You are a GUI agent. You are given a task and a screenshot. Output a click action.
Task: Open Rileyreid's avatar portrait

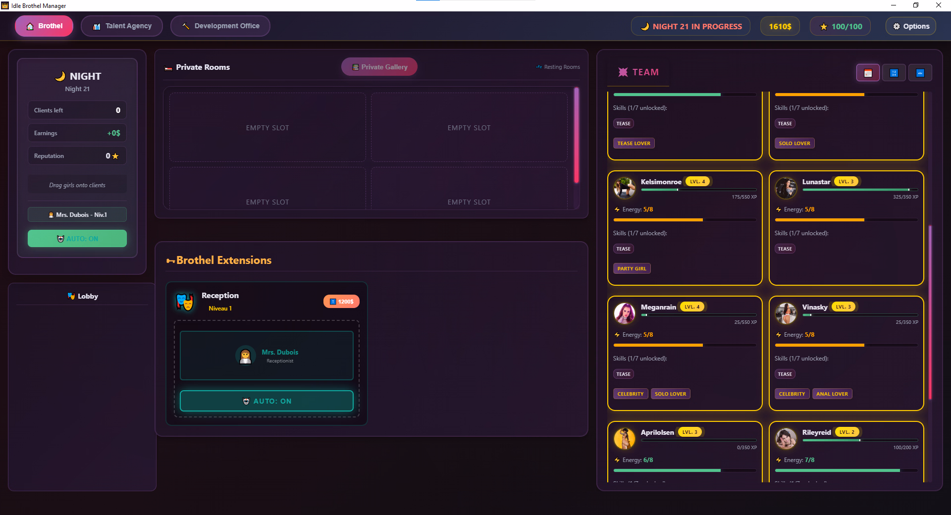tap(786, 439)
